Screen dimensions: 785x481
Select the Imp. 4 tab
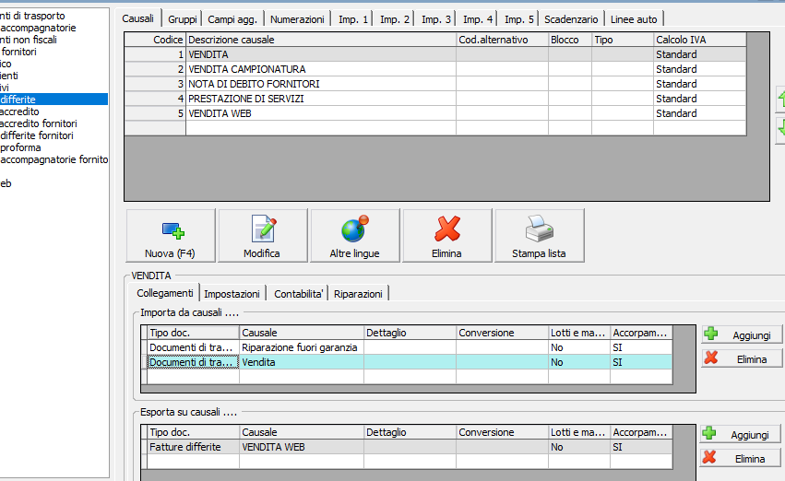click(478, 19)
